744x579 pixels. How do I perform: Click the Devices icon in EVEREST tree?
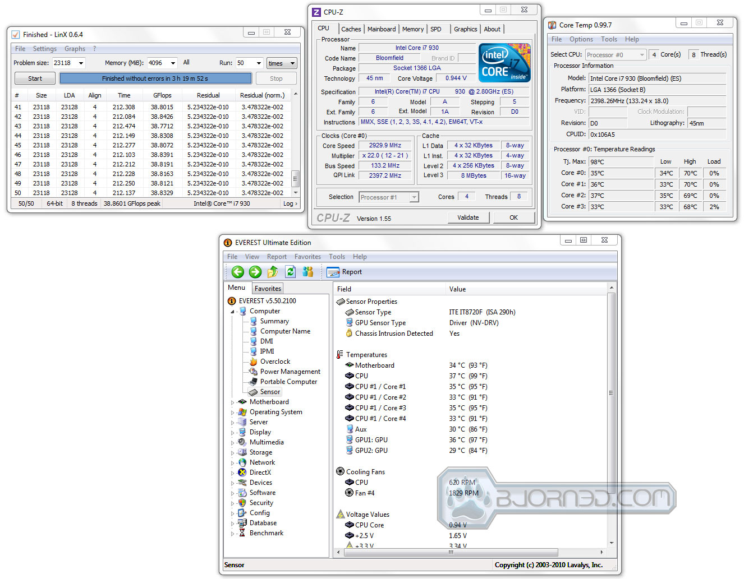click(x=242, y=483)
